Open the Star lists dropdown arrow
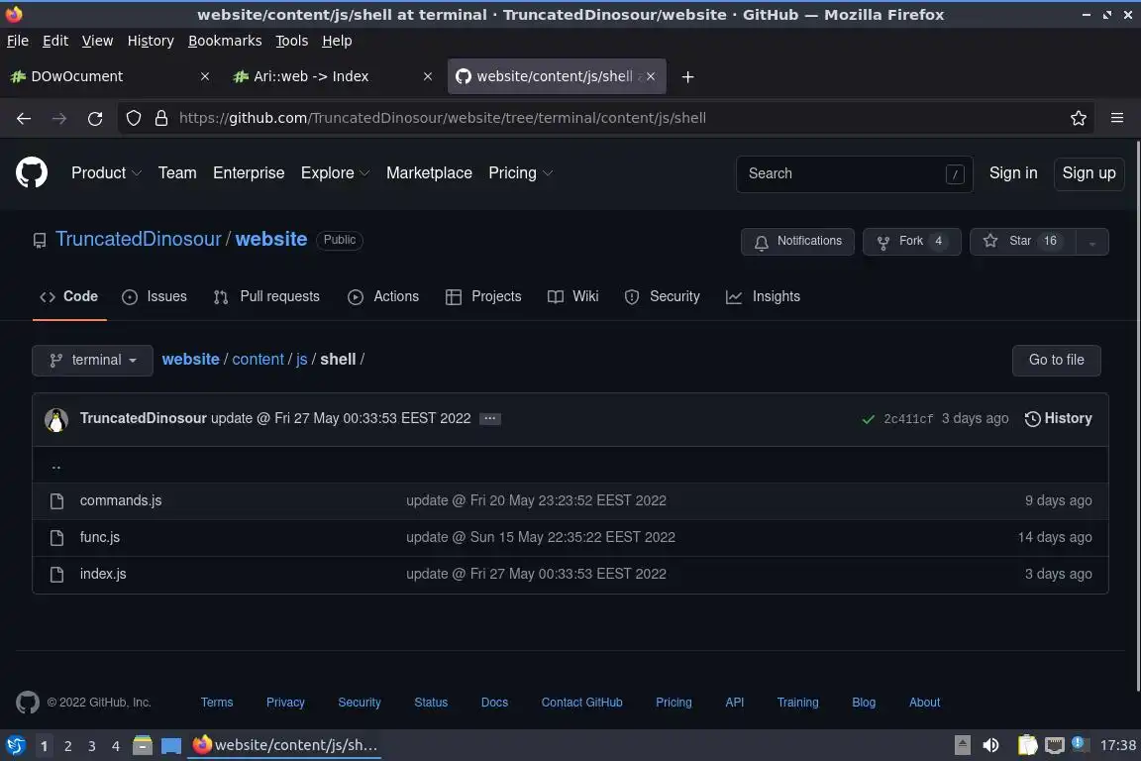The width and height of the screenshot is (1141, 761). (1091, 242)
